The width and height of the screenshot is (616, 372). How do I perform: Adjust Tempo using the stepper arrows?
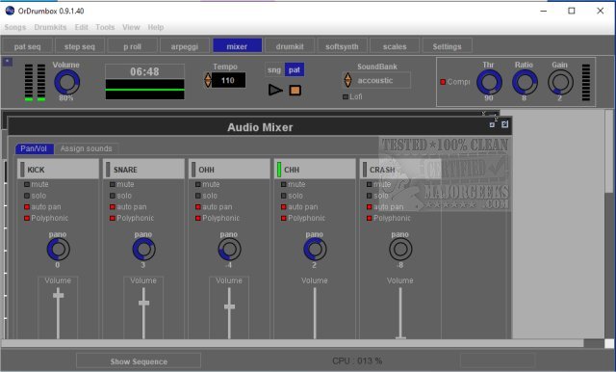tap(208, 80)
